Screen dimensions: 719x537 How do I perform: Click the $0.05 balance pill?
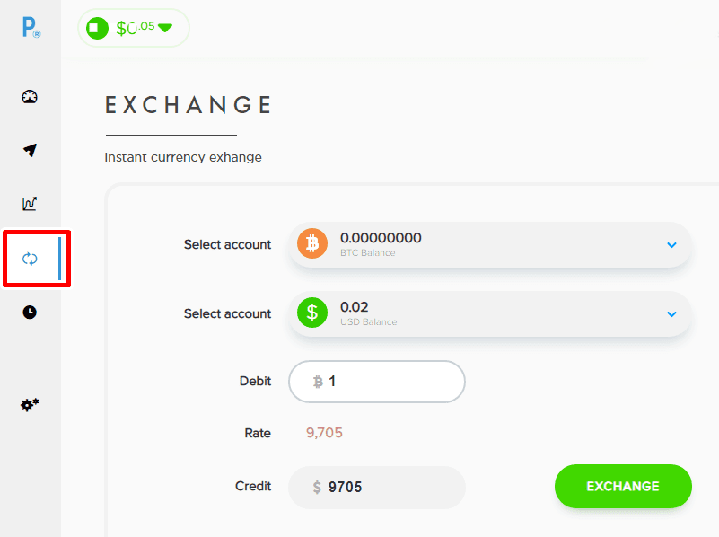(x=133, y=28)
